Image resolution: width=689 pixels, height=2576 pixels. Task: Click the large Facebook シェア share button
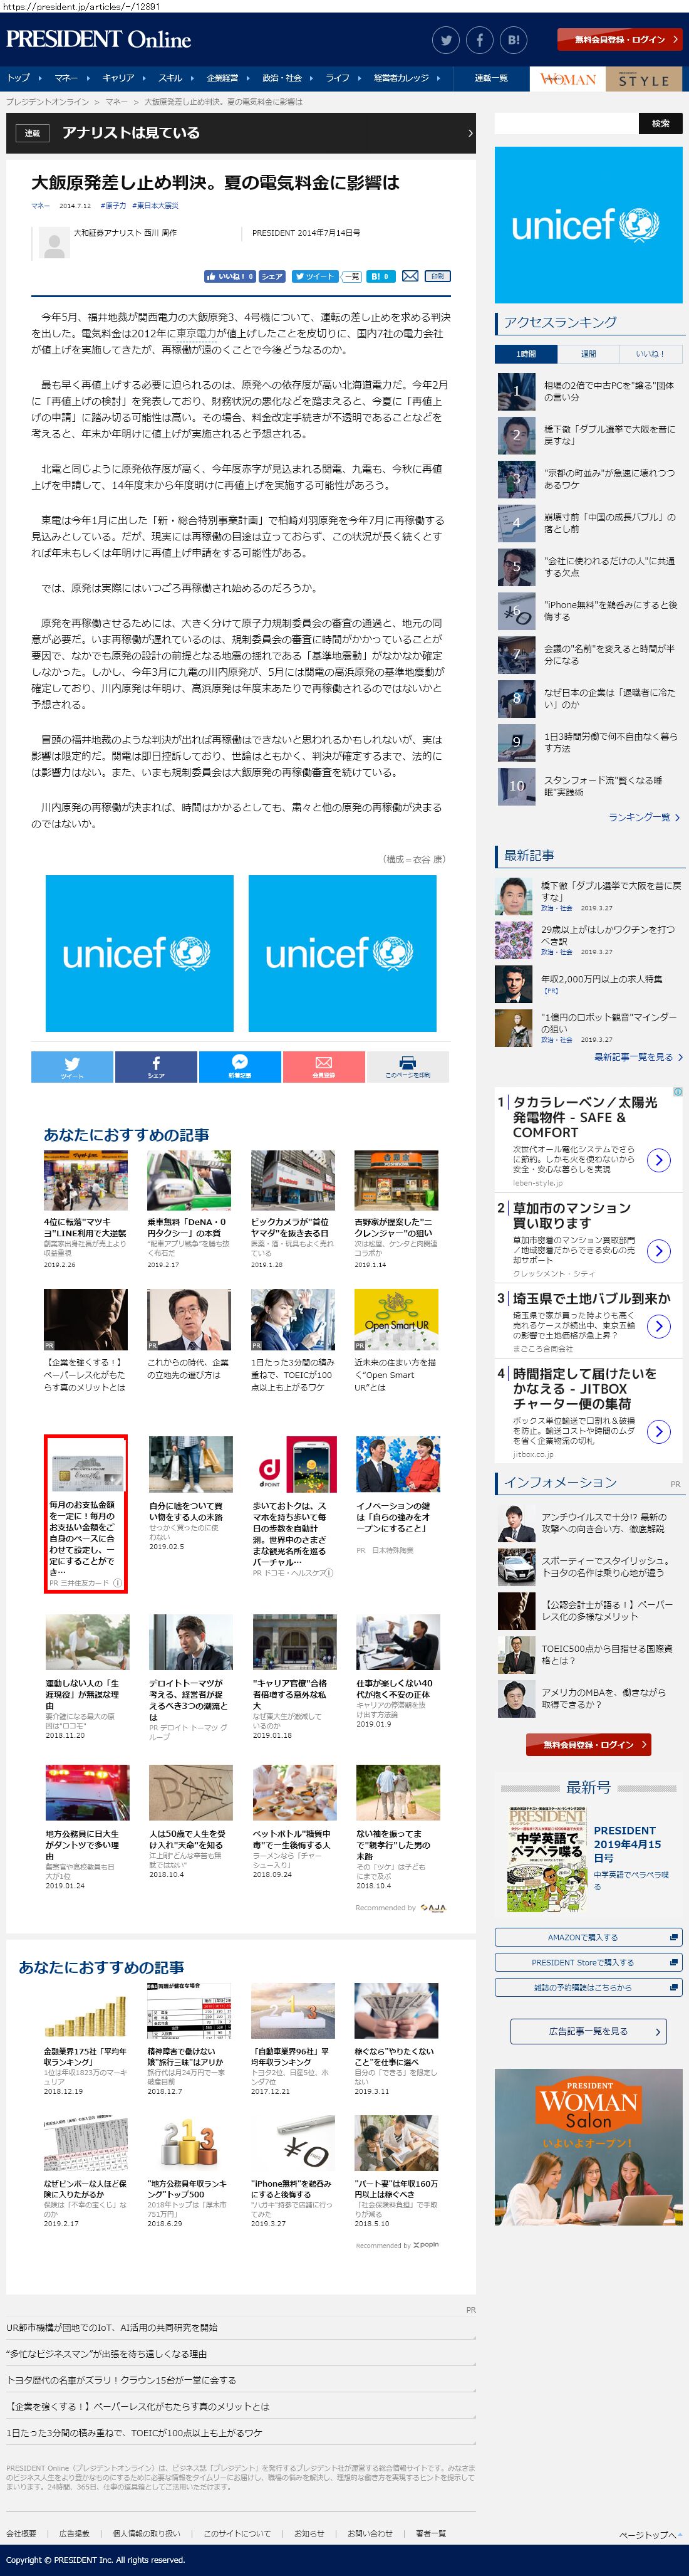pyautogui.click(x=156, y=1067)
